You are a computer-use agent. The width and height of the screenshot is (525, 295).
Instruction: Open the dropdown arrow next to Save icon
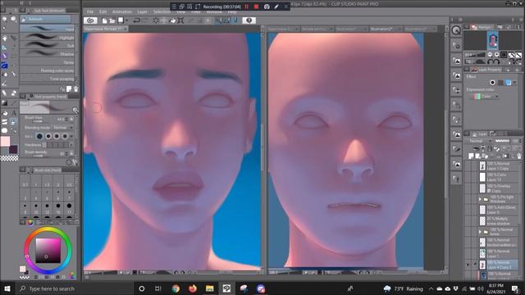[126, 20]
